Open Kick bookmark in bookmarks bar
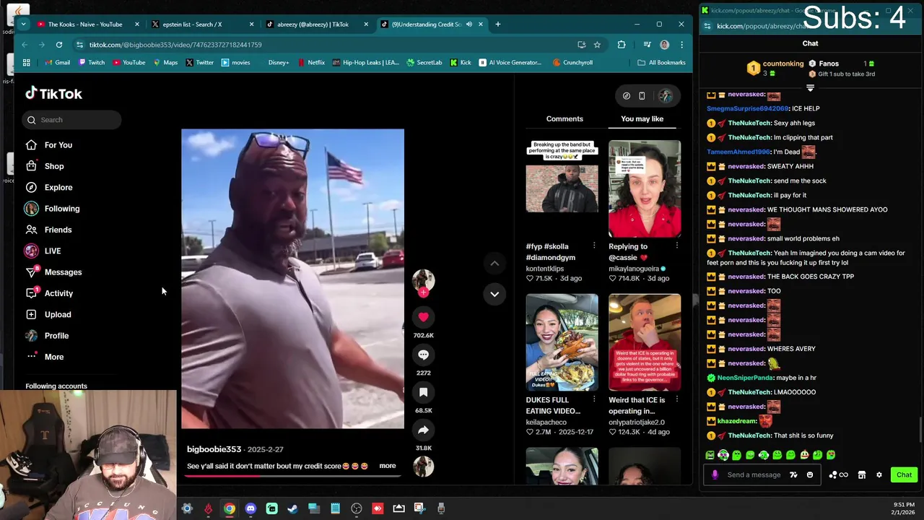 pos(461,63)
